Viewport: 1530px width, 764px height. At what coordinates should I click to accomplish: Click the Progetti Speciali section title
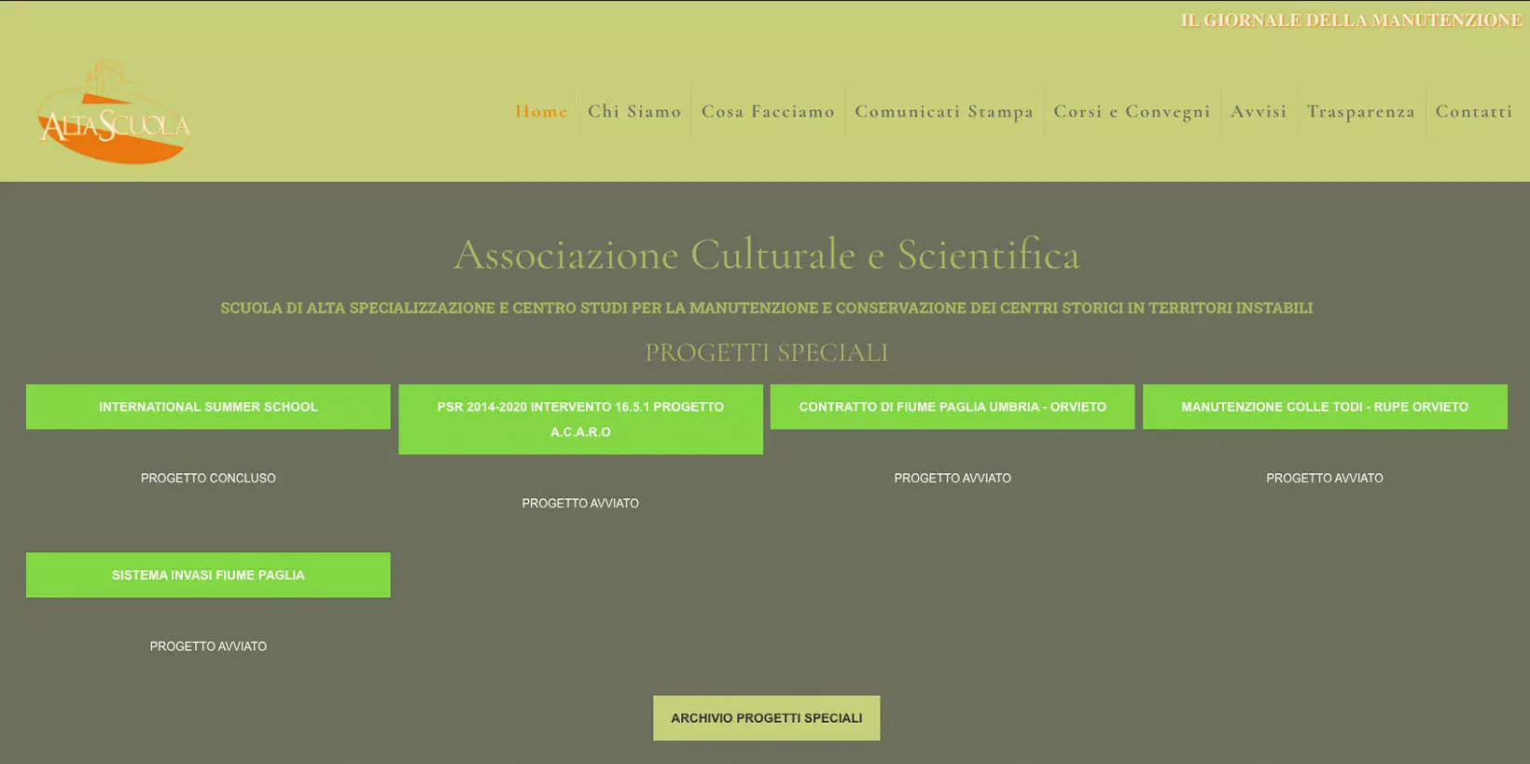tap(766, 353)
